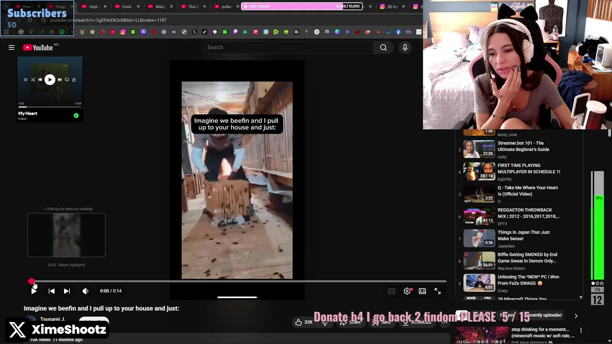Open Q - Take Me Where Your Heart Is
Screen dimensions: 612x344
point(527,191)
